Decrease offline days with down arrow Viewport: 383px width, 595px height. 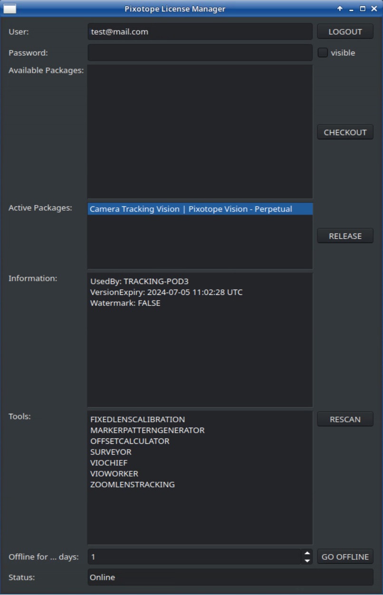tap(307, 560)
